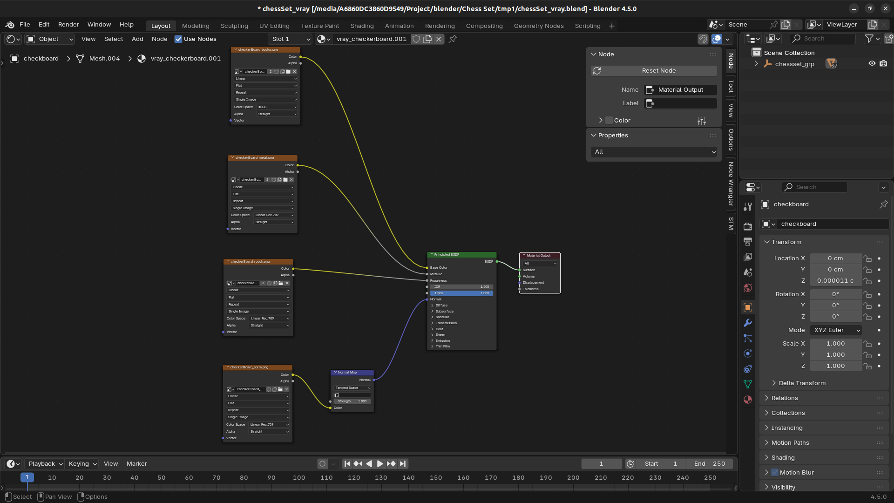Open the Object Constraints tab icon
Screen dimensions: 894x503
point(748,369)
